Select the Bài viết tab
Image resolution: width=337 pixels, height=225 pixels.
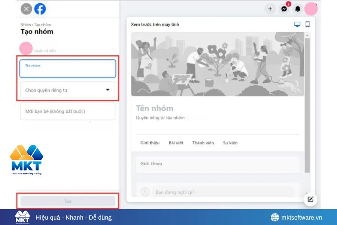[x=176, y=143]
